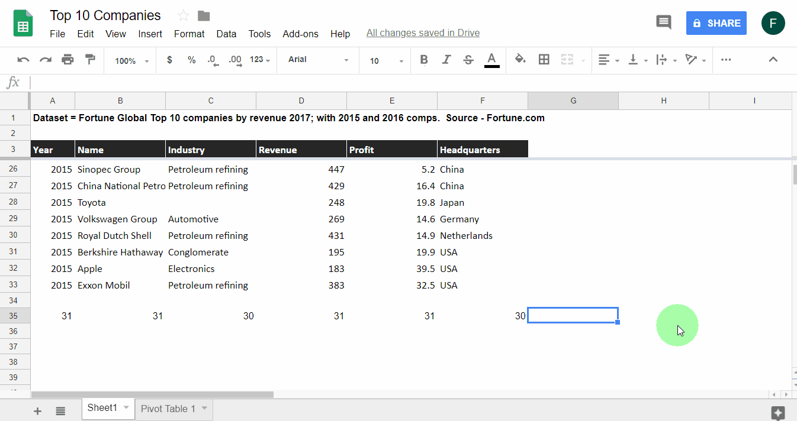This screenshot has height=421, width=797.
Task: Open the Insert menu
Action: 150,34
